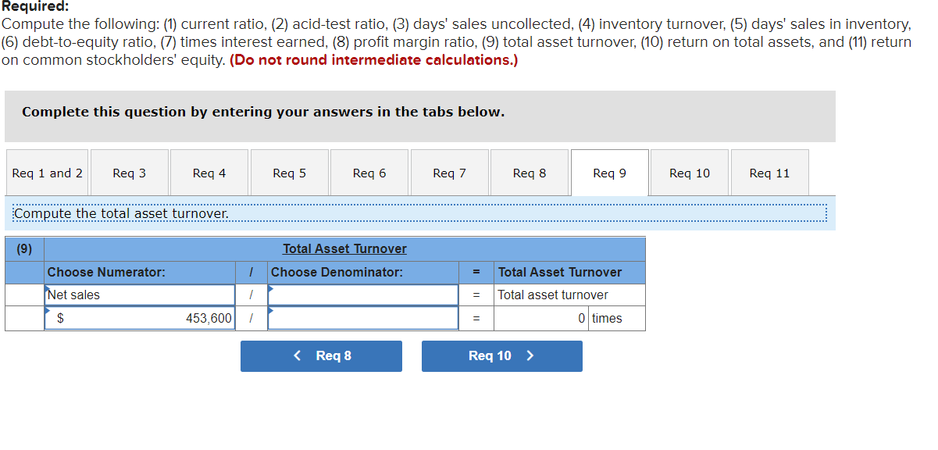Open the Req 6 tab
This screenshot has width=938, height=450.
pyautogui.click(x=369, y=172)
